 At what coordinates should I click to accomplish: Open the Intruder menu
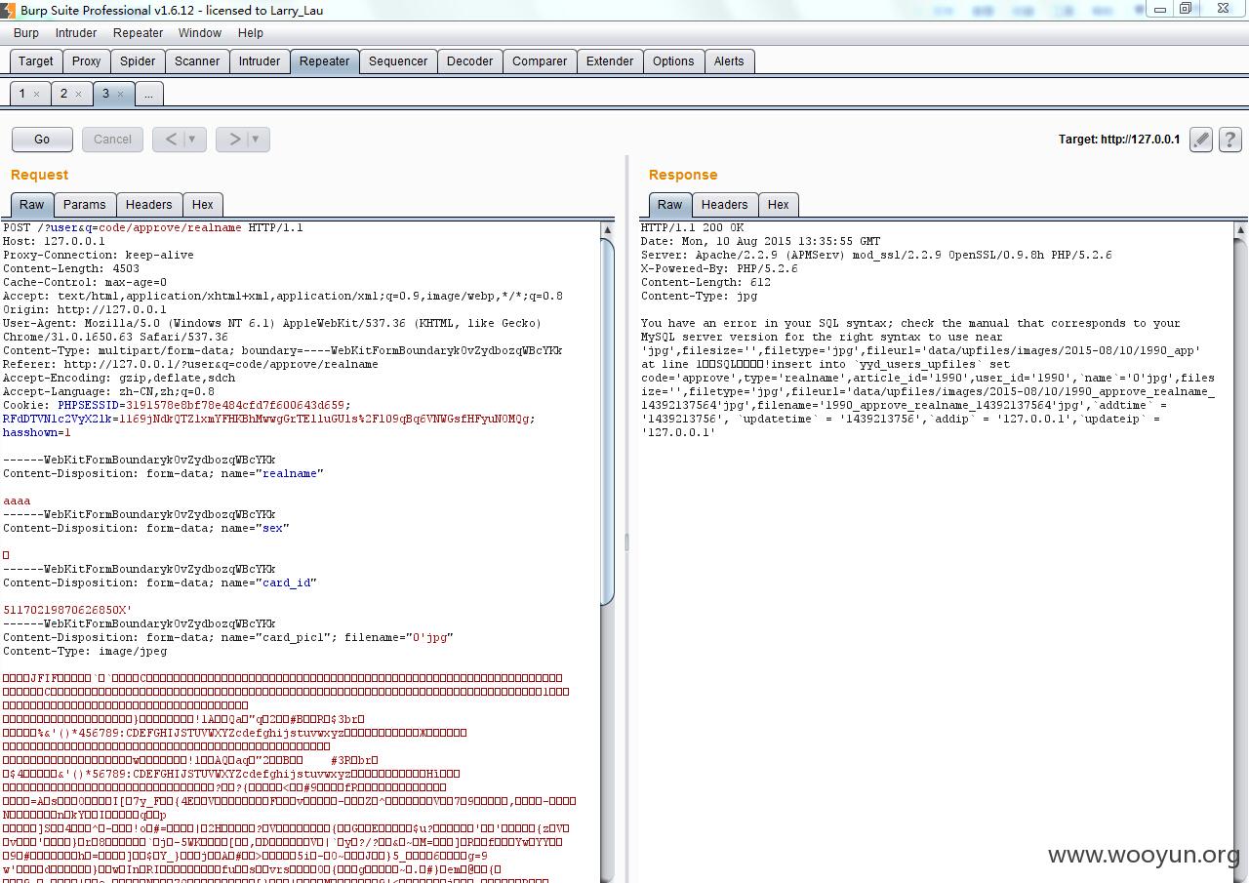coord(76,33)
